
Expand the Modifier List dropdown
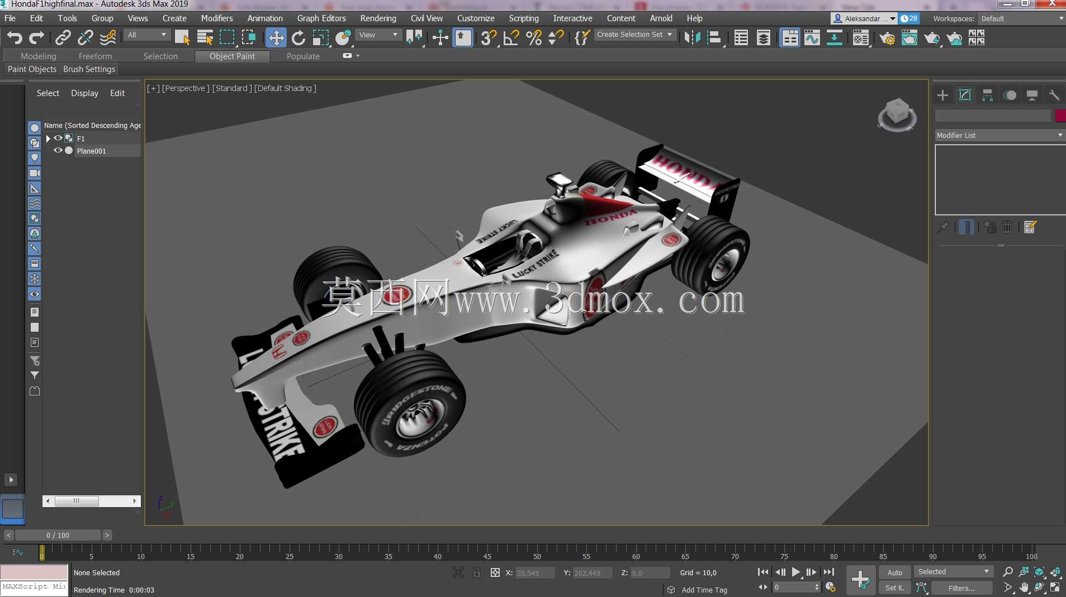(x=999, y=135)
